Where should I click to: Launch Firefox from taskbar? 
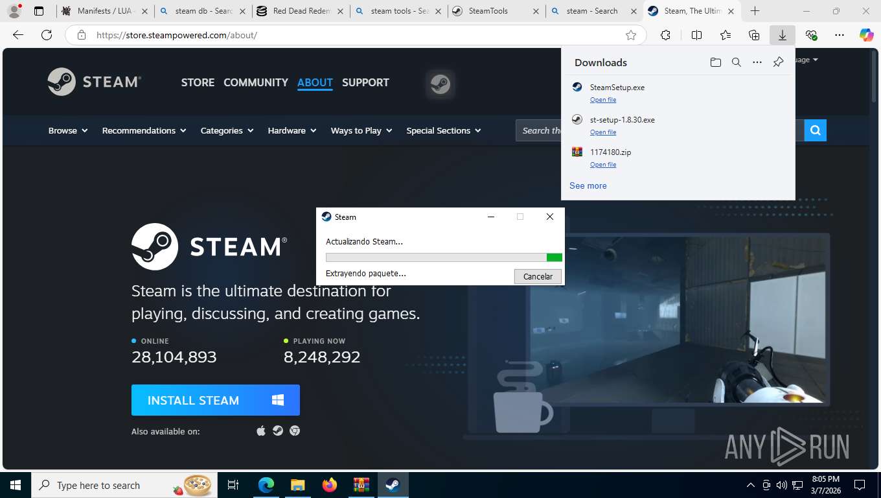330,485
